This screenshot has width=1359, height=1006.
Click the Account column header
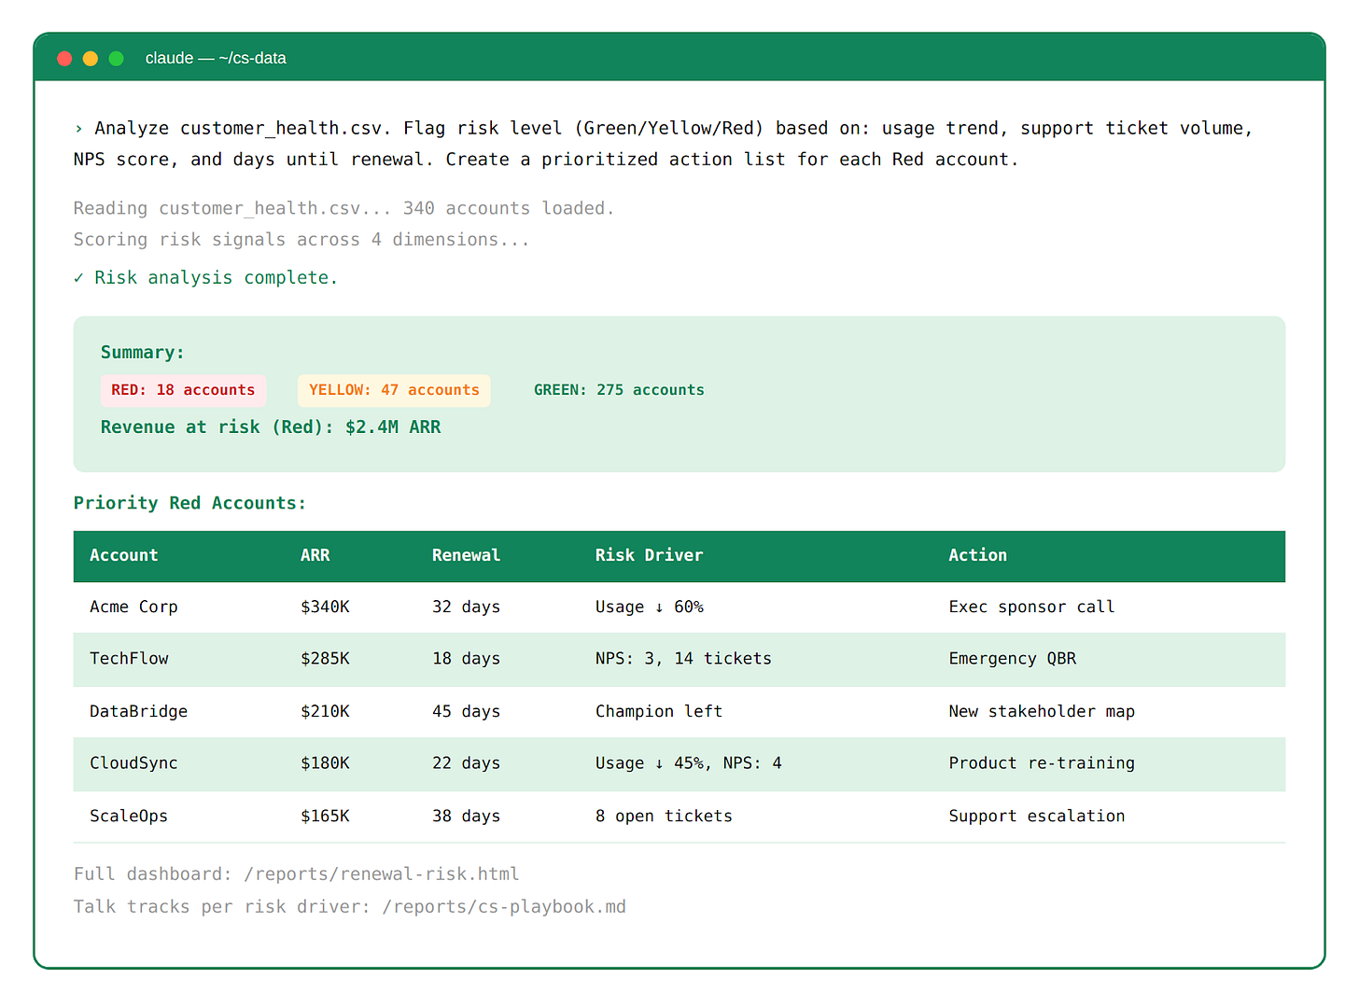click(x=124, y=555)
